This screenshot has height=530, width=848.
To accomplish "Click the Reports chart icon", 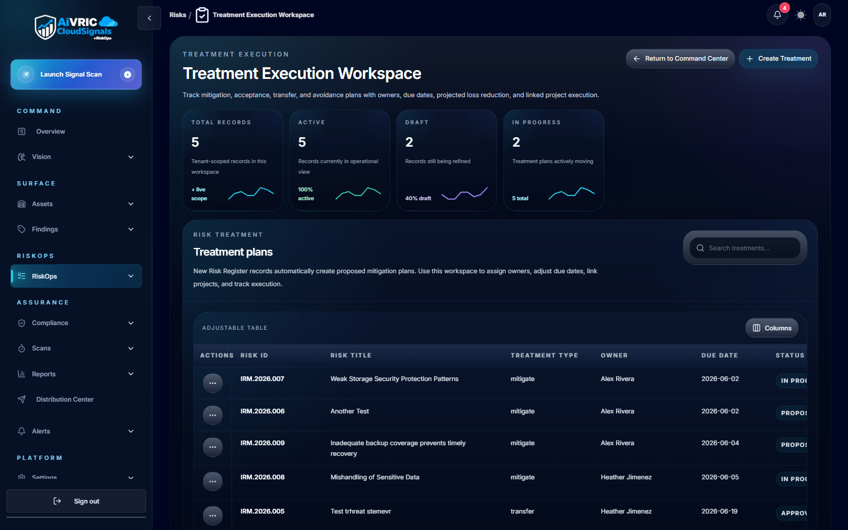I will 22,374.
